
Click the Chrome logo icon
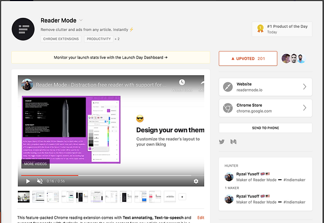pyautogui.click(x=228, y=108)
